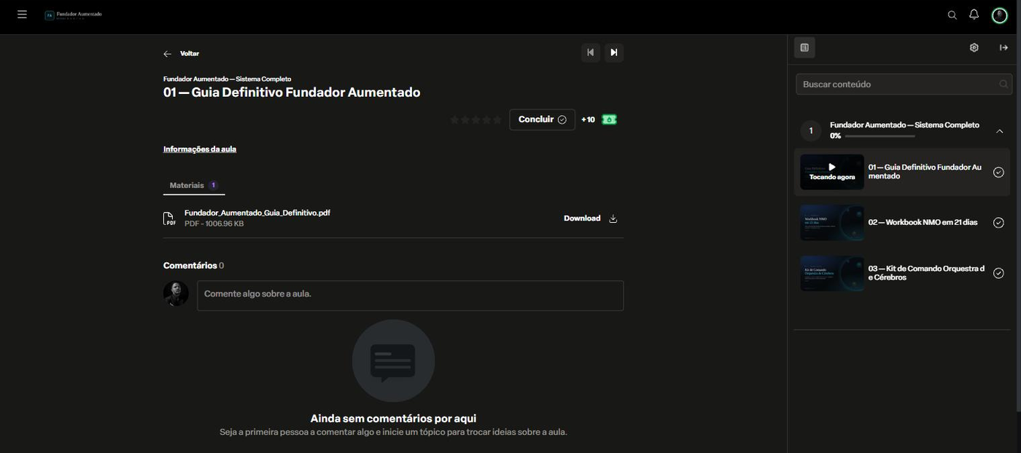This screenshot has width=1021, height=453.
Task: Switch to the Materiais tab
Action: pyautogui.click(x=194, y=186)
